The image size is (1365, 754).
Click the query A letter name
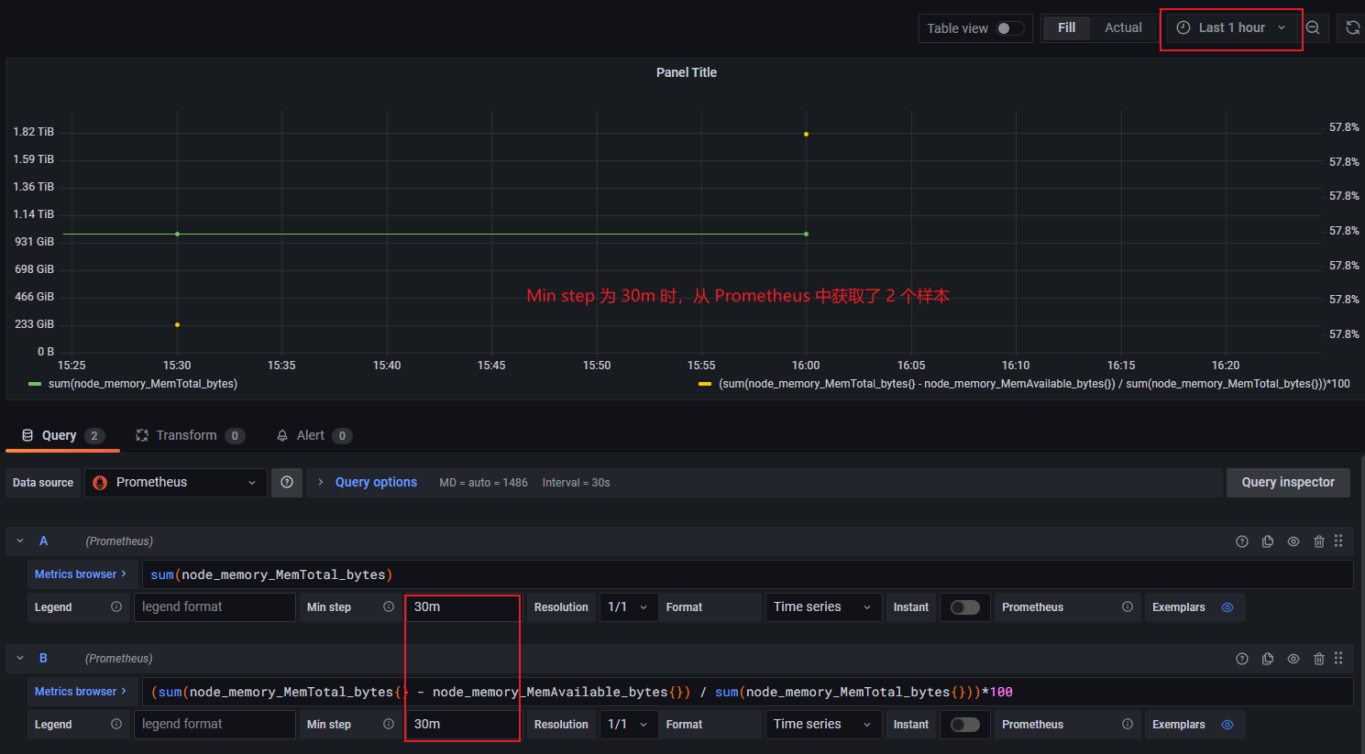tap(43, 541)
